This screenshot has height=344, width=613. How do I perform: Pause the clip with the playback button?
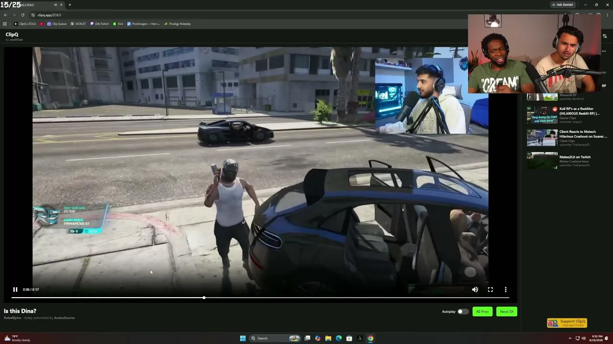pos(15,290)
